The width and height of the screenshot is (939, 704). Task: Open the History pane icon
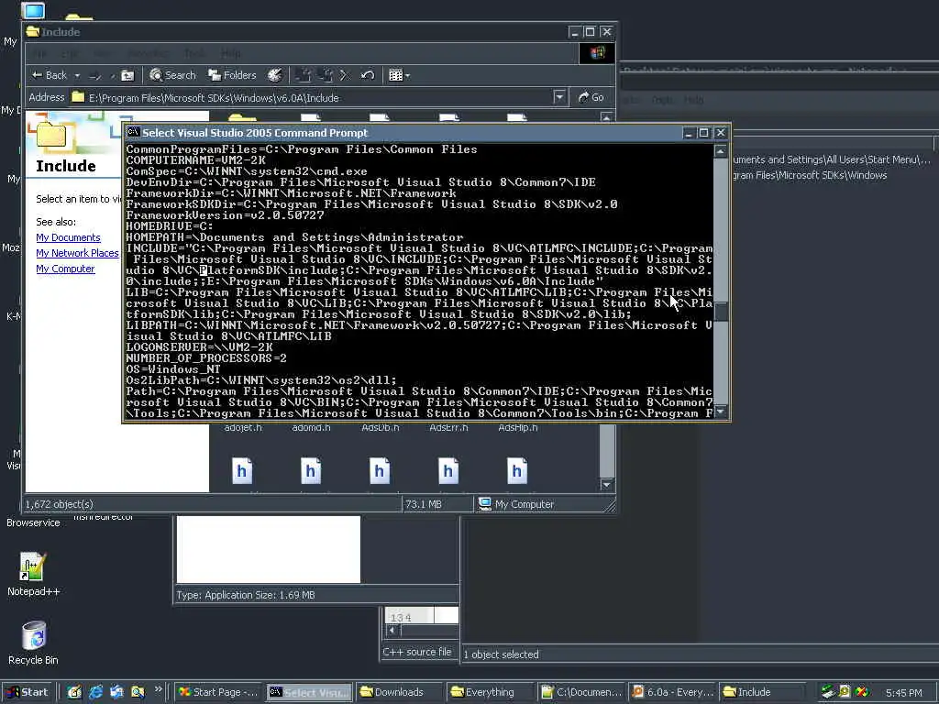[275, 75]
